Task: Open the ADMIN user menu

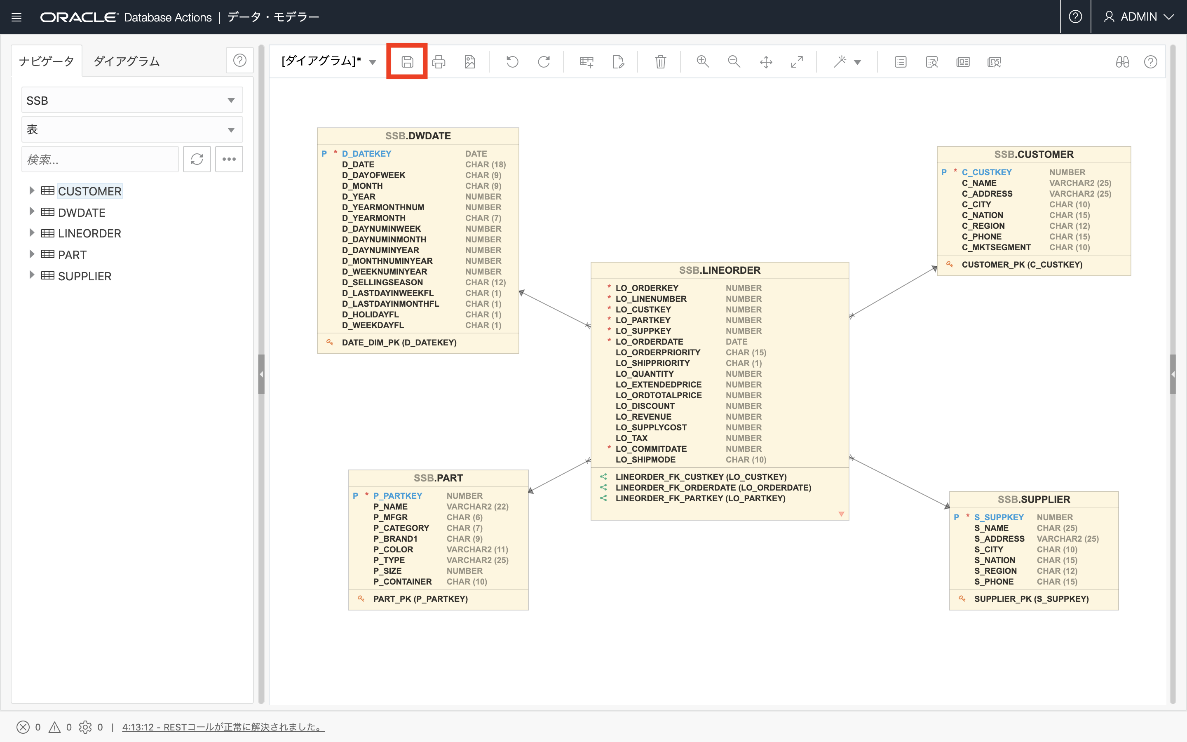Action: pyautogui.click(x=1138, y=17)
